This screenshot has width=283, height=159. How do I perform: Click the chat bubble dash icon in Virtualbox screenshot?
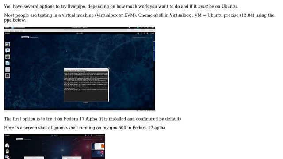tap(8, 50)
